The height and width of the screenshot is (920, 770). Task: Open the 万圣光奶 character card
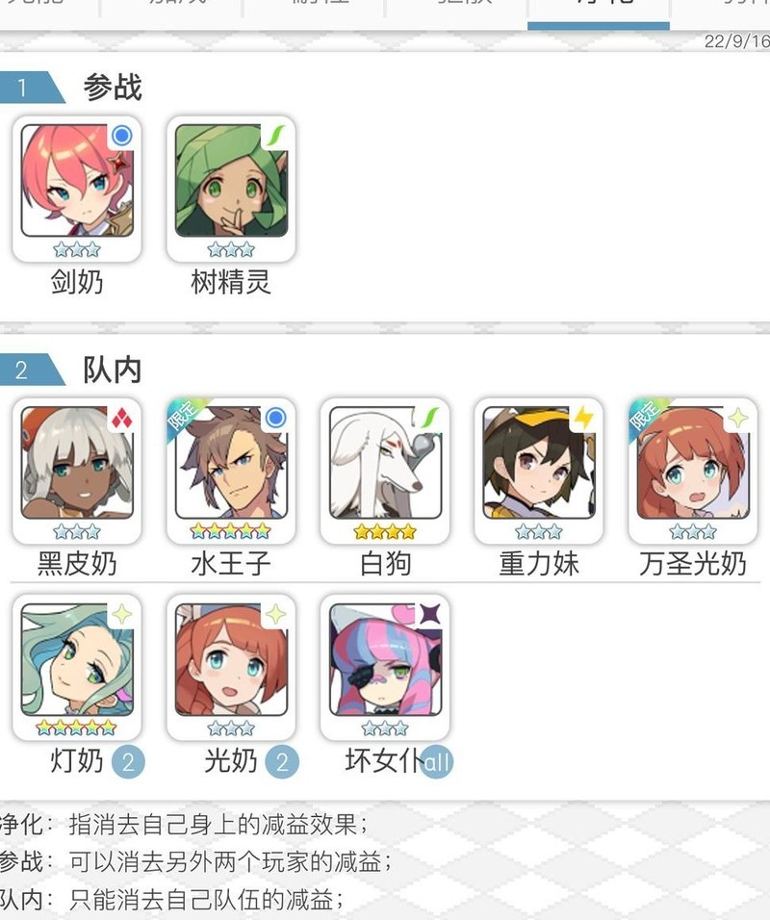click(x=693, y=472)
